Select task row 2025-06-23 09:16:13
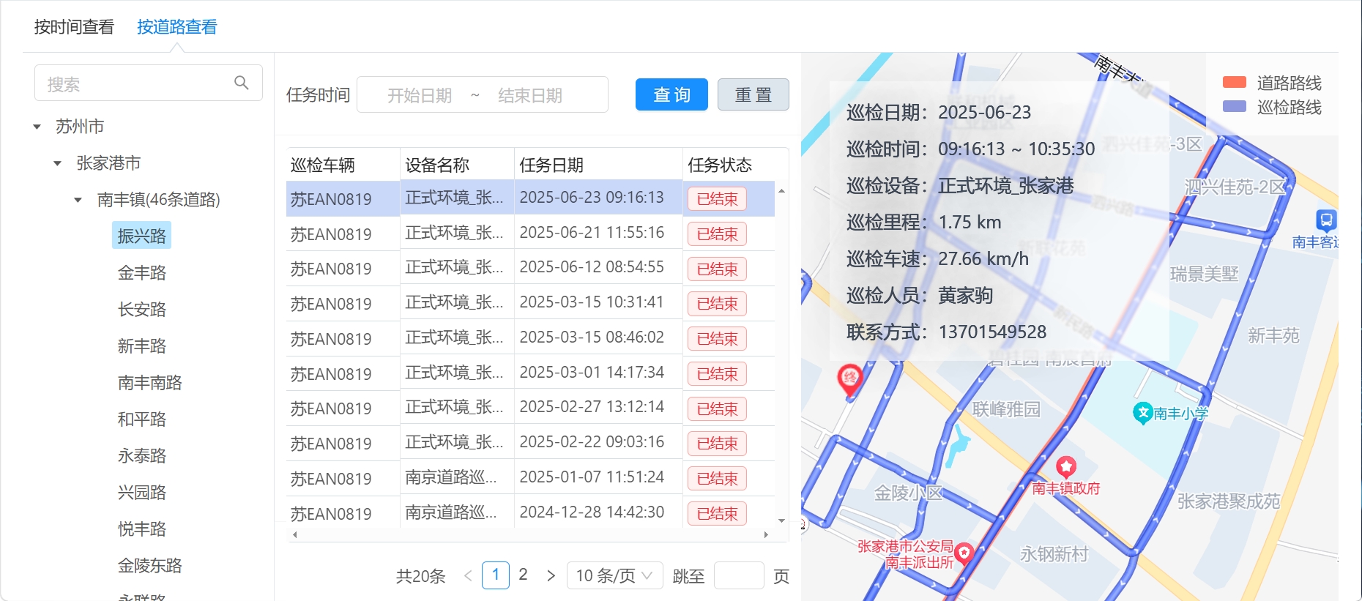1362x601 pixels. click(x=530, y=198)
